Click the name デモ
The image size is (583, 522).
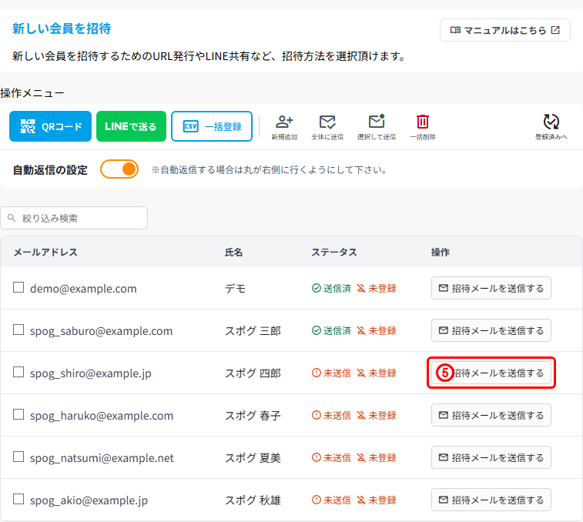(236, 289)
